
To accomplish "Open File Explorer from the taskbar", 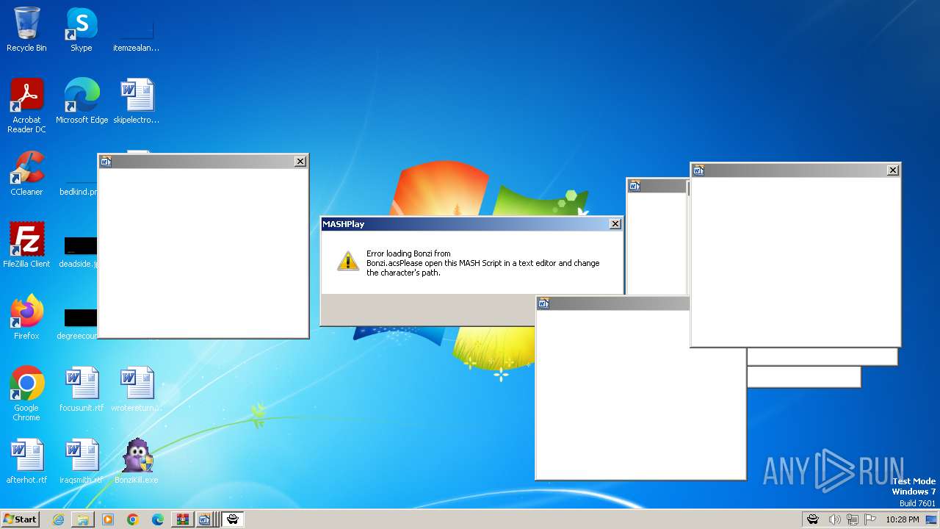I will [83, 519].
